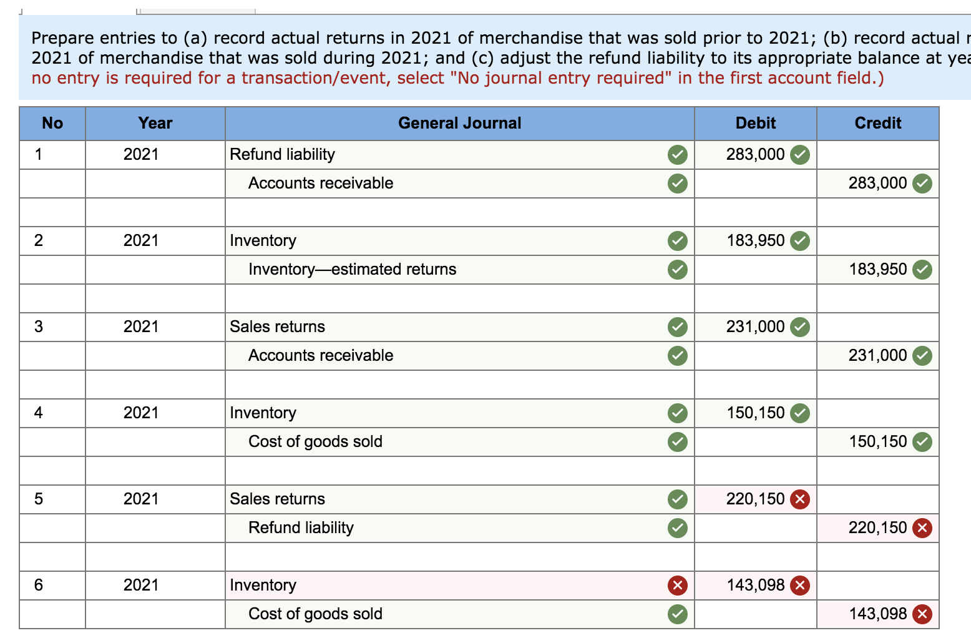Select Sales returns account in entry 3
This screenshot has height=633, width=971.
(x=459, y=326)
